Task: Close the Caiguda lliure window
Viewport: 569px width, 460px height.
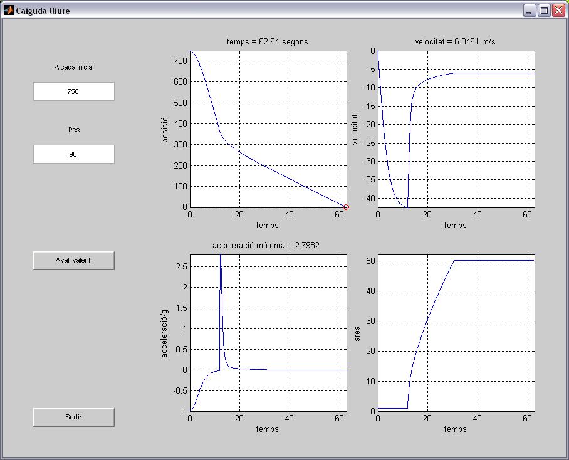Action: coord(558,10)
